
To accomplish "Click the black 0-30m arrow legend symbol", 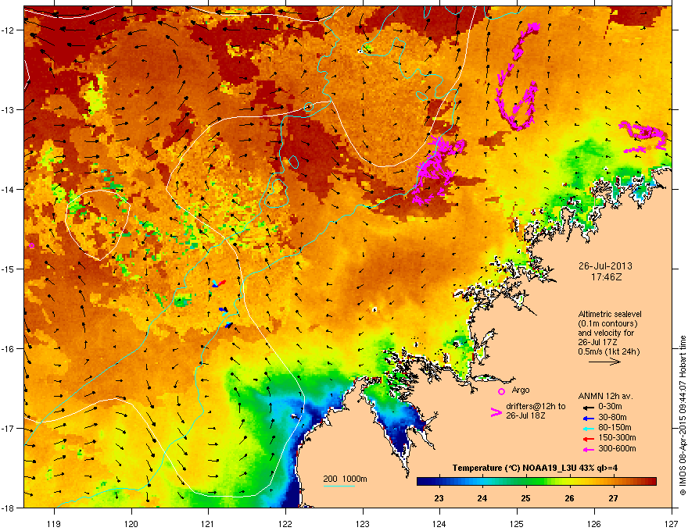I will (x=589, y=407).
